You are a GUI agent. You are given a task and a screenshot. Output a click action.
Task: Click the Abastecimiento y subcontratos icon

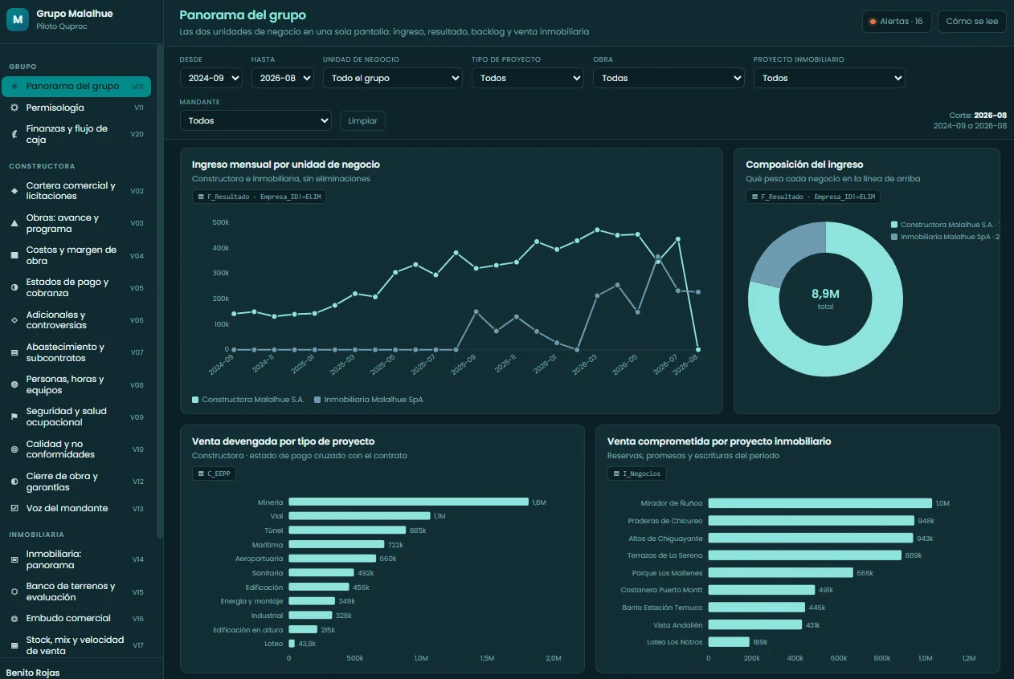14,352
